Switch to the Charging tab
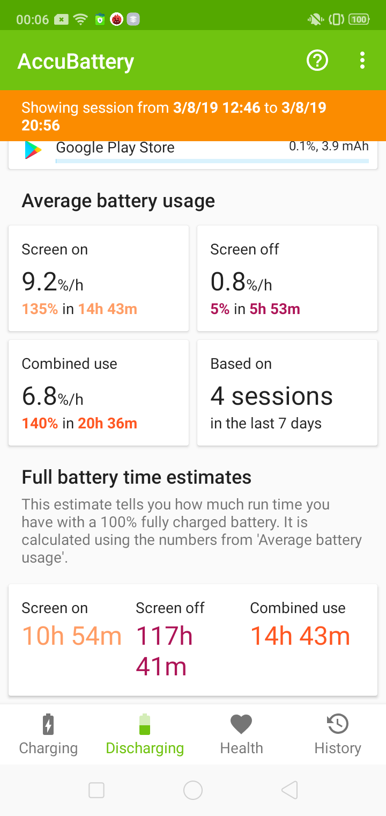The width and height of the screenshot is (386, 816). coord(48,734)
